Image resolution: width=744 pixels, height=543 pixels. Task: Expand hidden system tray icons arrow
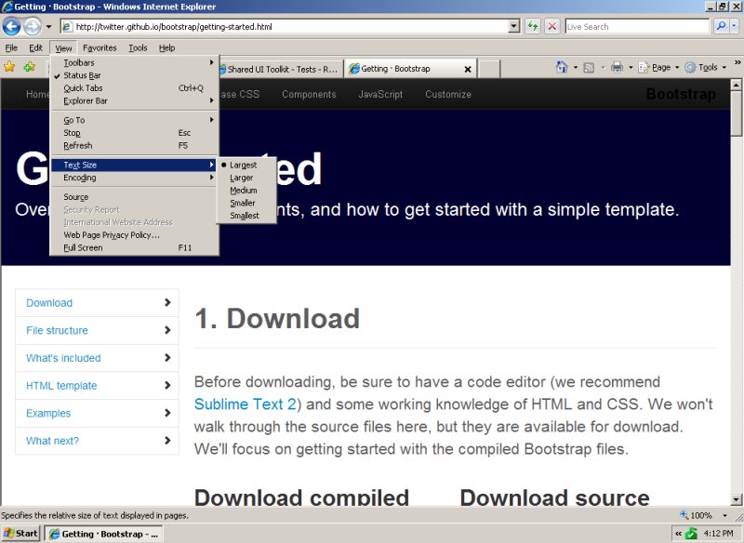click(679, 534)
